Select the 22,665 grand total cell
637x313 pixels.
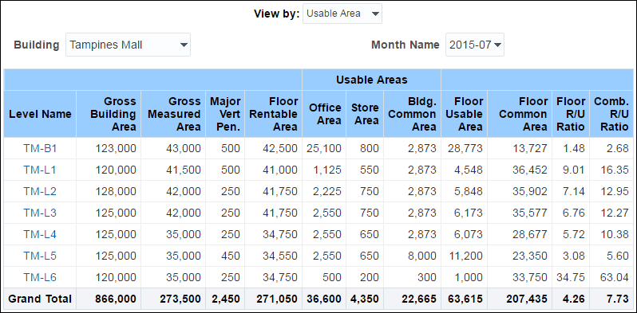click(413, 299)
